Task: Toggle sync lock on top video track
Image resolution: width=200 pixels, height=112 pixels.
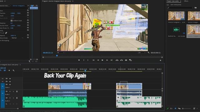Action: (6, 79)
